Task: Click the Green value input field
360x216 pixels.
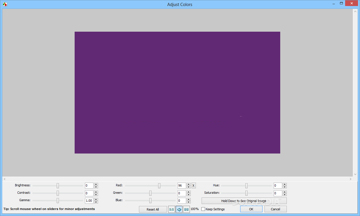Action: click(x=182, y=193)
